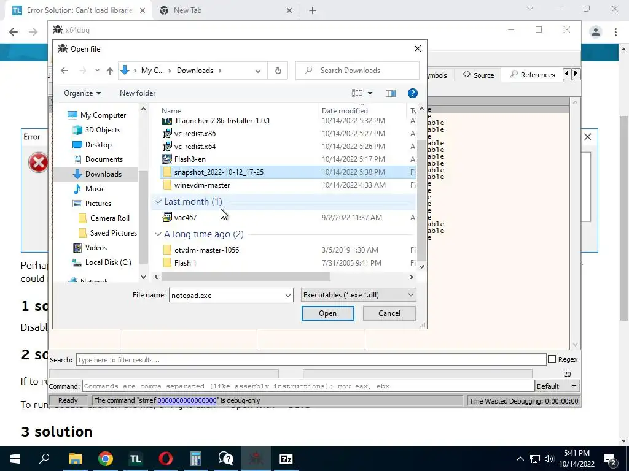
Task: Open recent locations dropdown beside Forward arrow
Action: point(97,71)
